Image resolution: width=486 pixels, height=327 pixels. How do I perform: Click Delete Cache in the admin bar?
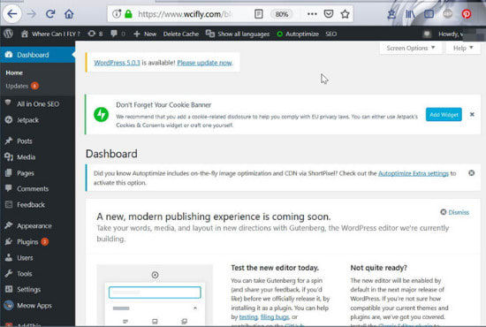click(x=181, y=34)
